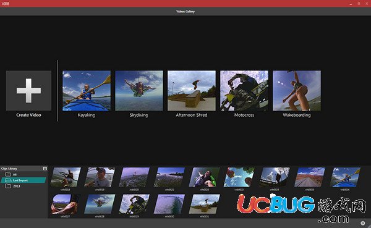371x228 pixels.
Task: Select the skydiver clip virb0028
Action: 100,204
